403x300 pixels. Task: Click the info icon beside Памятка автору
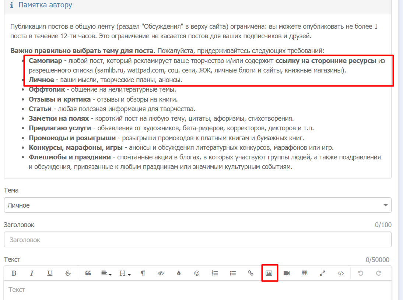pyautogui.click(x=11, y=5)
